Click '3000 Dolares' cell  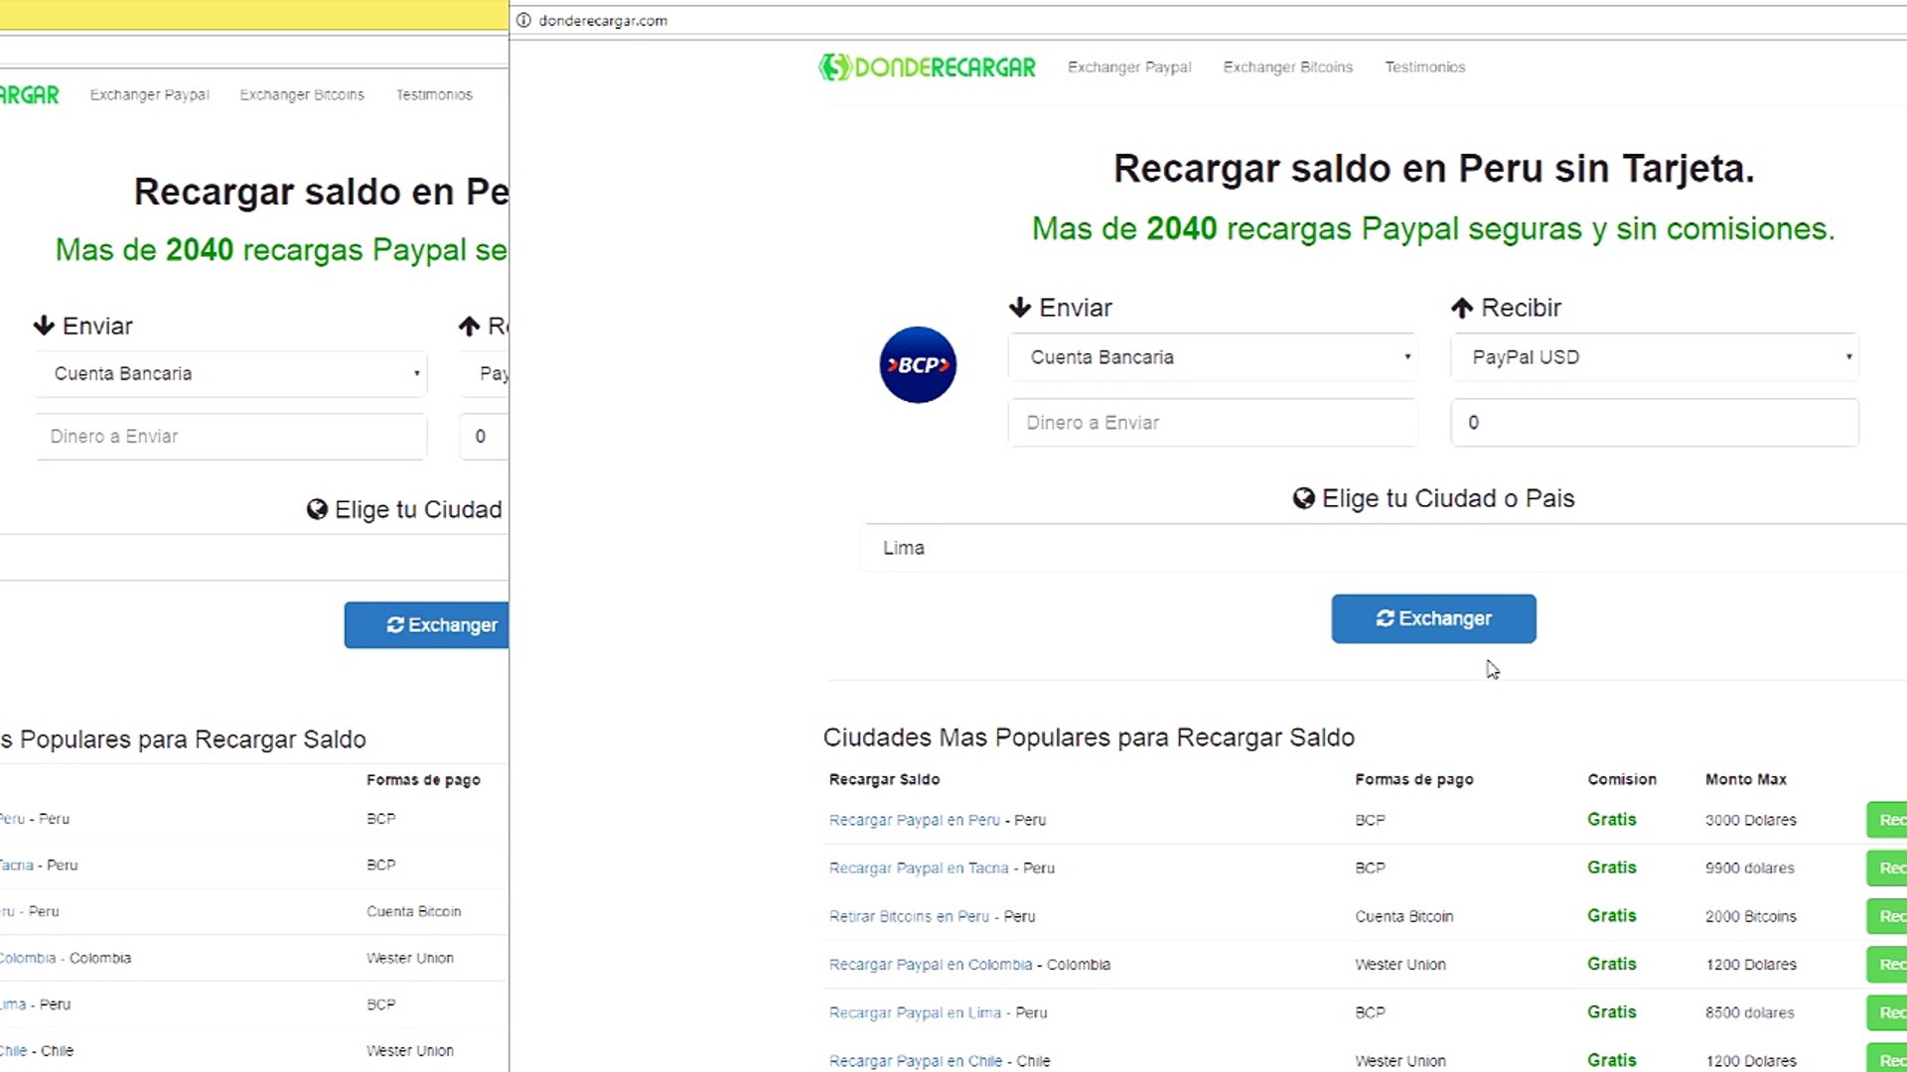click(1751, 820)
